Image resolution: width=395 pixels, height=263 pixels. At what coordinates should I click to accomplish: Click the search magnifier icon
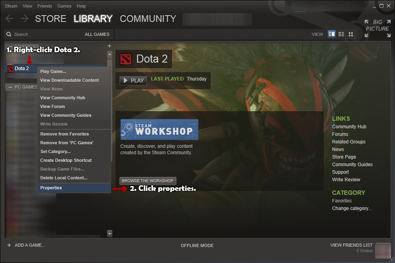tap(9, 34)
